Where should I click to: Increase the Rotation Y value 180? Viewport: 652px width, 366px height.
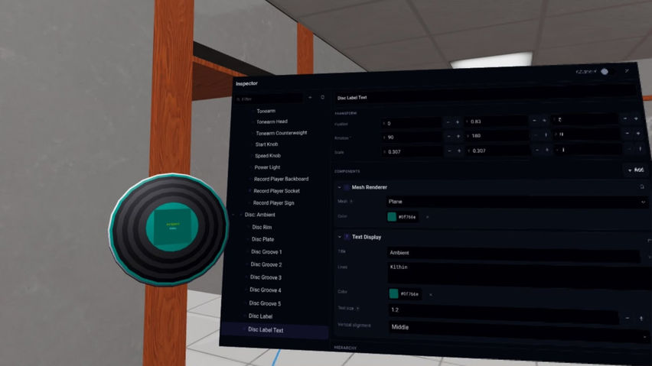point(546,135)
